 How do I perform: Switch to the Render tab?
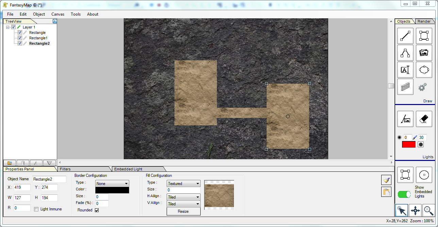[424, 21]
